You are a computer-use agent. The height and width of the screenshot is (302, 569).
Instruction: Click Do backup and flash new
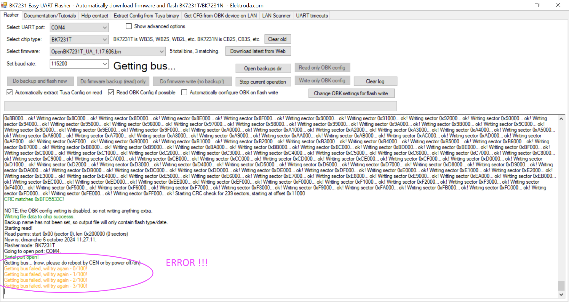pyautogui.click(x=40, y=81)
